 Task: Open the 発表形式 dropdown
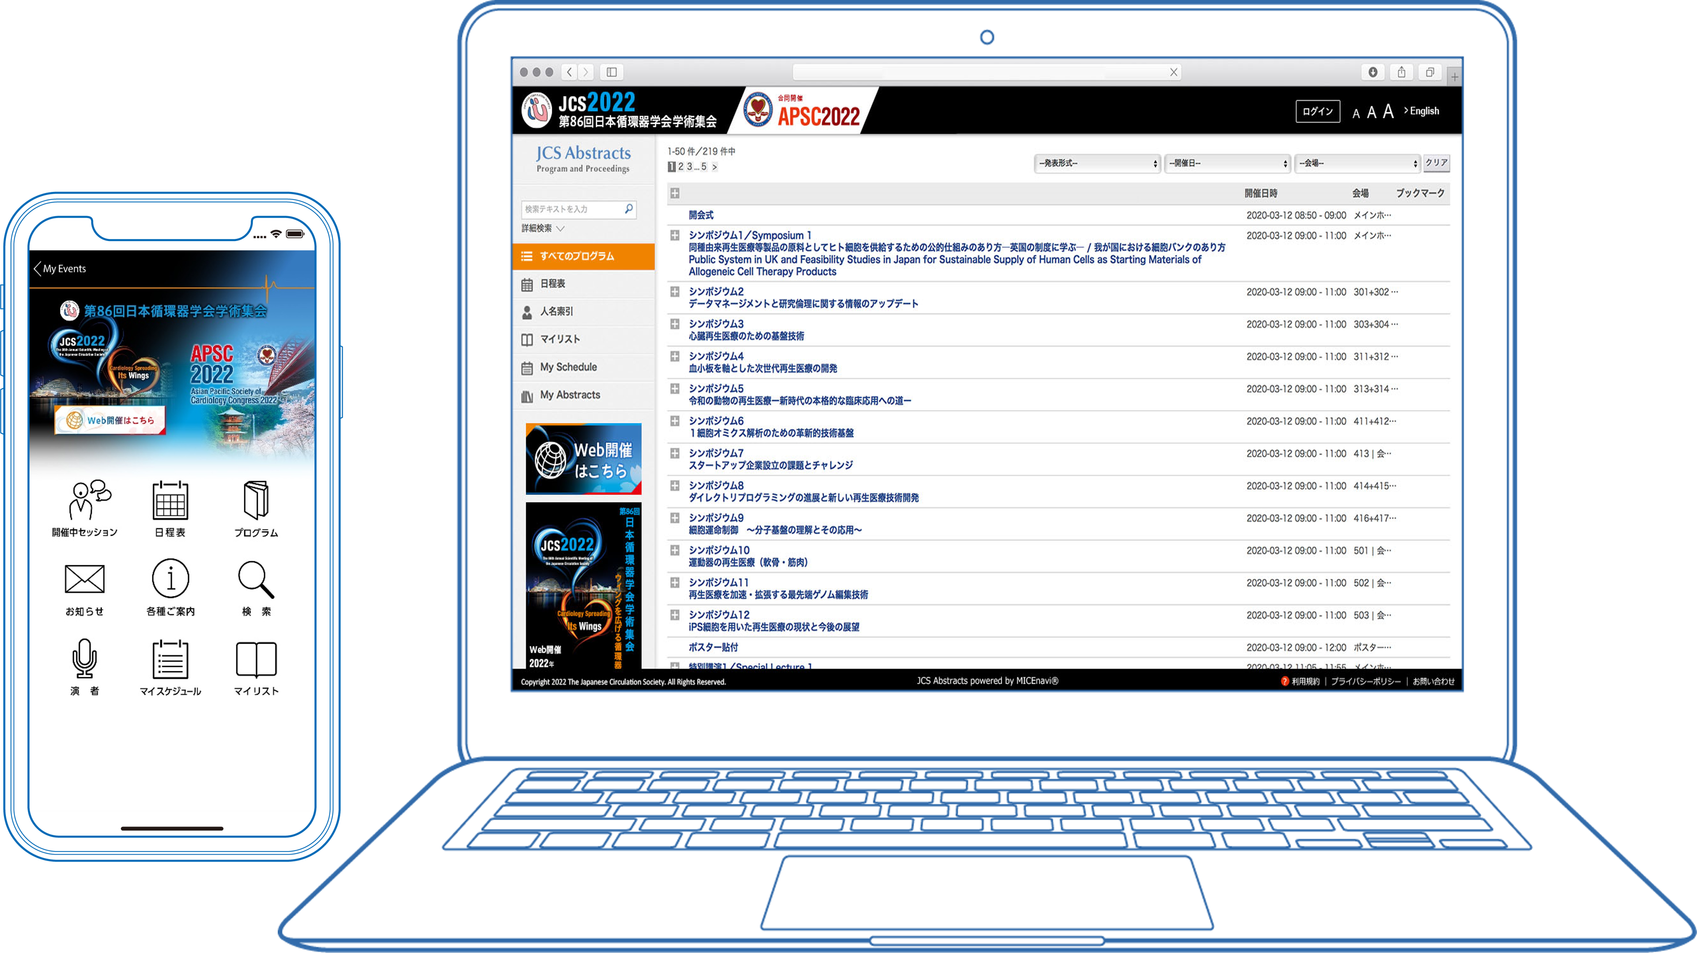pyautogui.click(x=1097, y=163)
